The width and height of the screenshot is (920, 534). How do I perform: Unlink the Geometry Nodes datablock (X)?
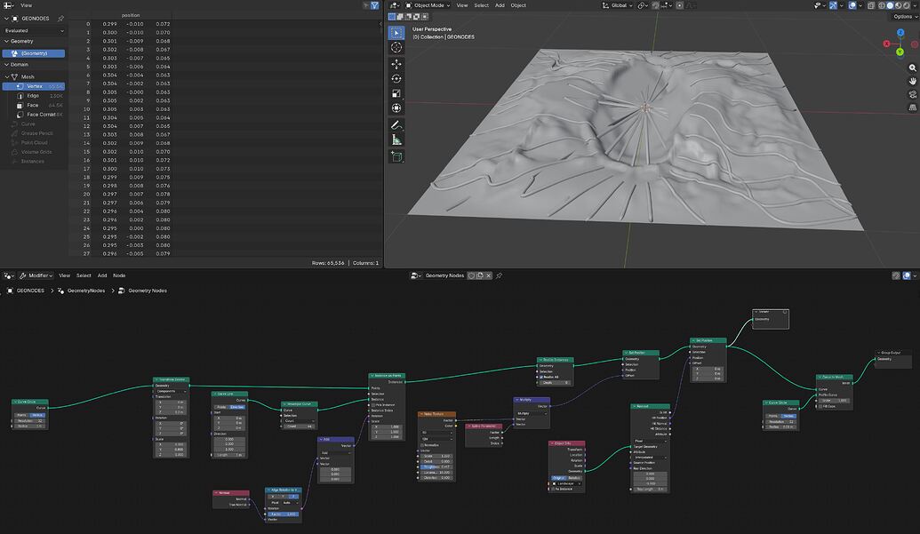488,275
